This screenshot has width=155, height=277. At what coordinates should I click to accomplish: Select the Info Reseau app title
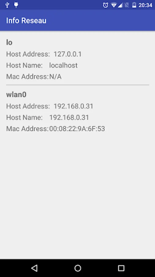click(26, 21)
